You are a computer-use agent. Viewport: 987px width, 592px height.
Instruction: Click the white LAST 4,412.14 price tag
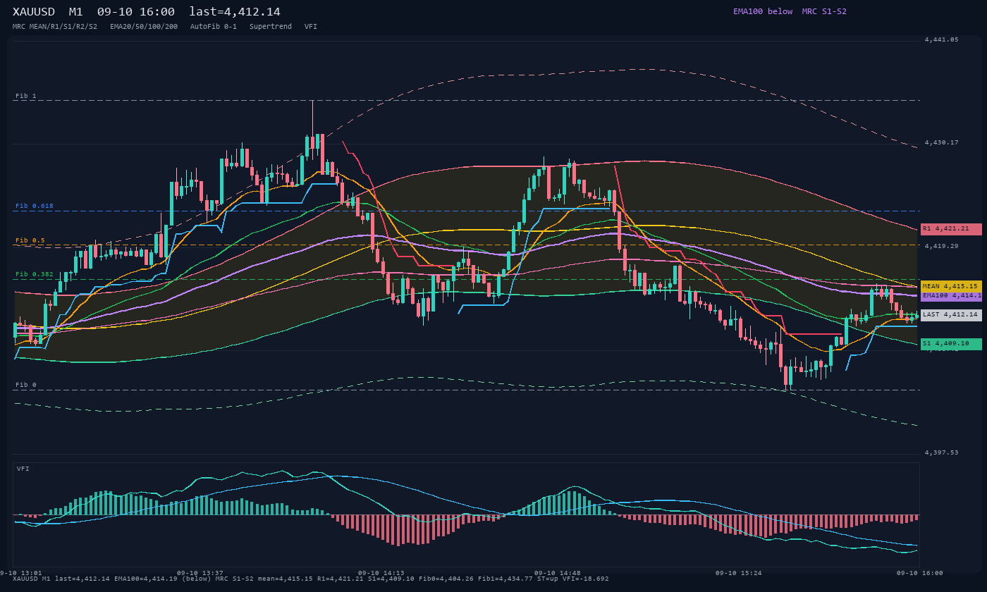[x=951, y=315]
